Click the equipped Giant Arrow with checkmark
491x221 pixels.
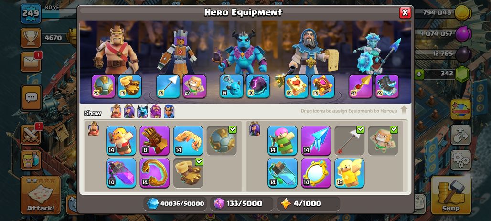(x=349, y=140)
